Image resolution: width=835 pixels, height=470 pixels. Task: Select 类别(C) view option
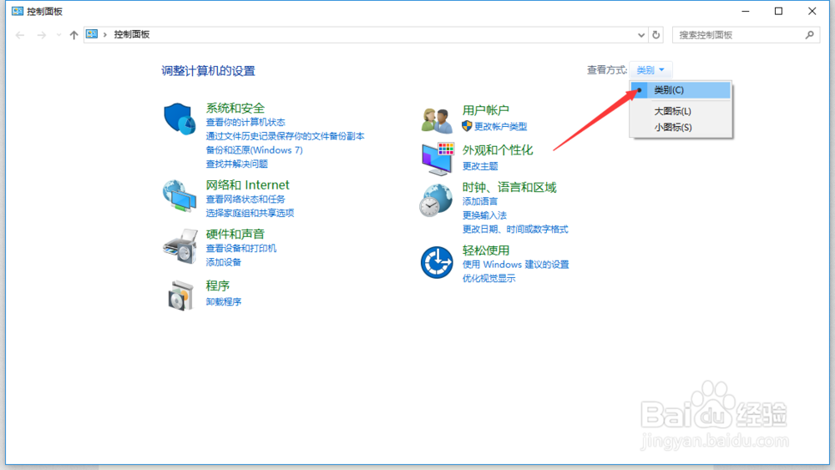tap(681, 90)
